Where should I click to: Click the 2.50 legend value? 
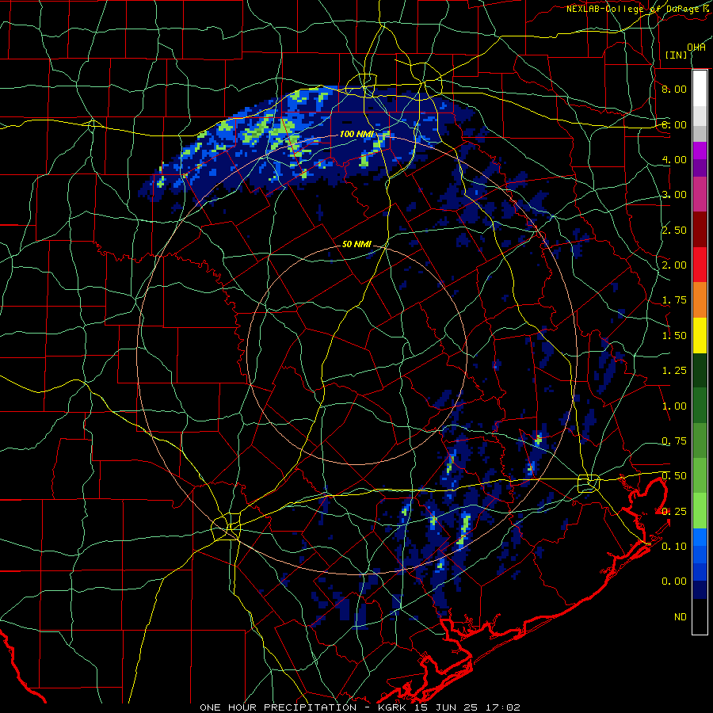tap(674, 230)
